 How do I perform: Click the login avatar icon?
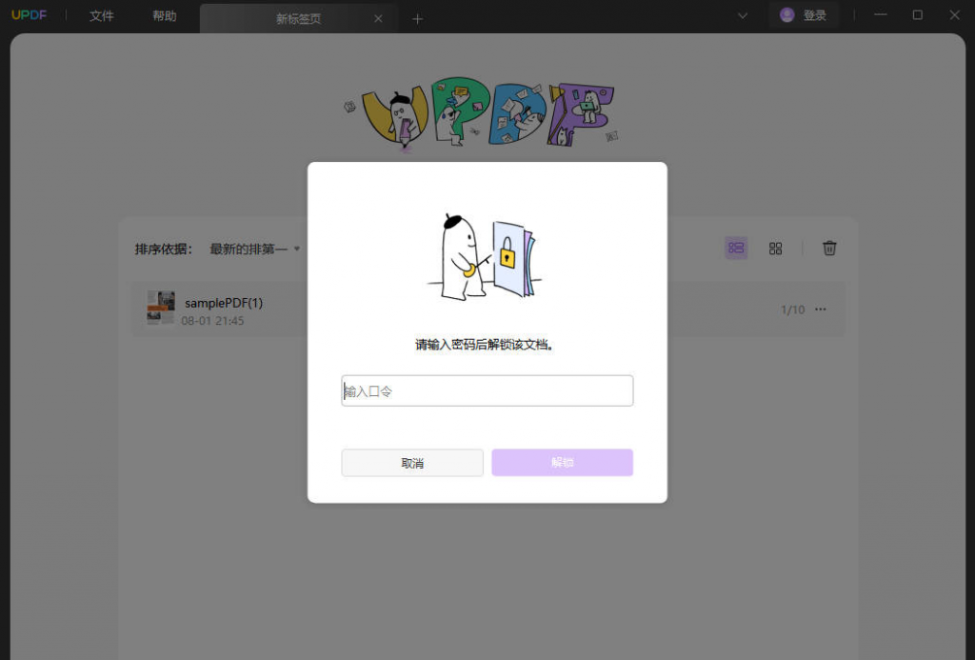(x=786, y=14)
